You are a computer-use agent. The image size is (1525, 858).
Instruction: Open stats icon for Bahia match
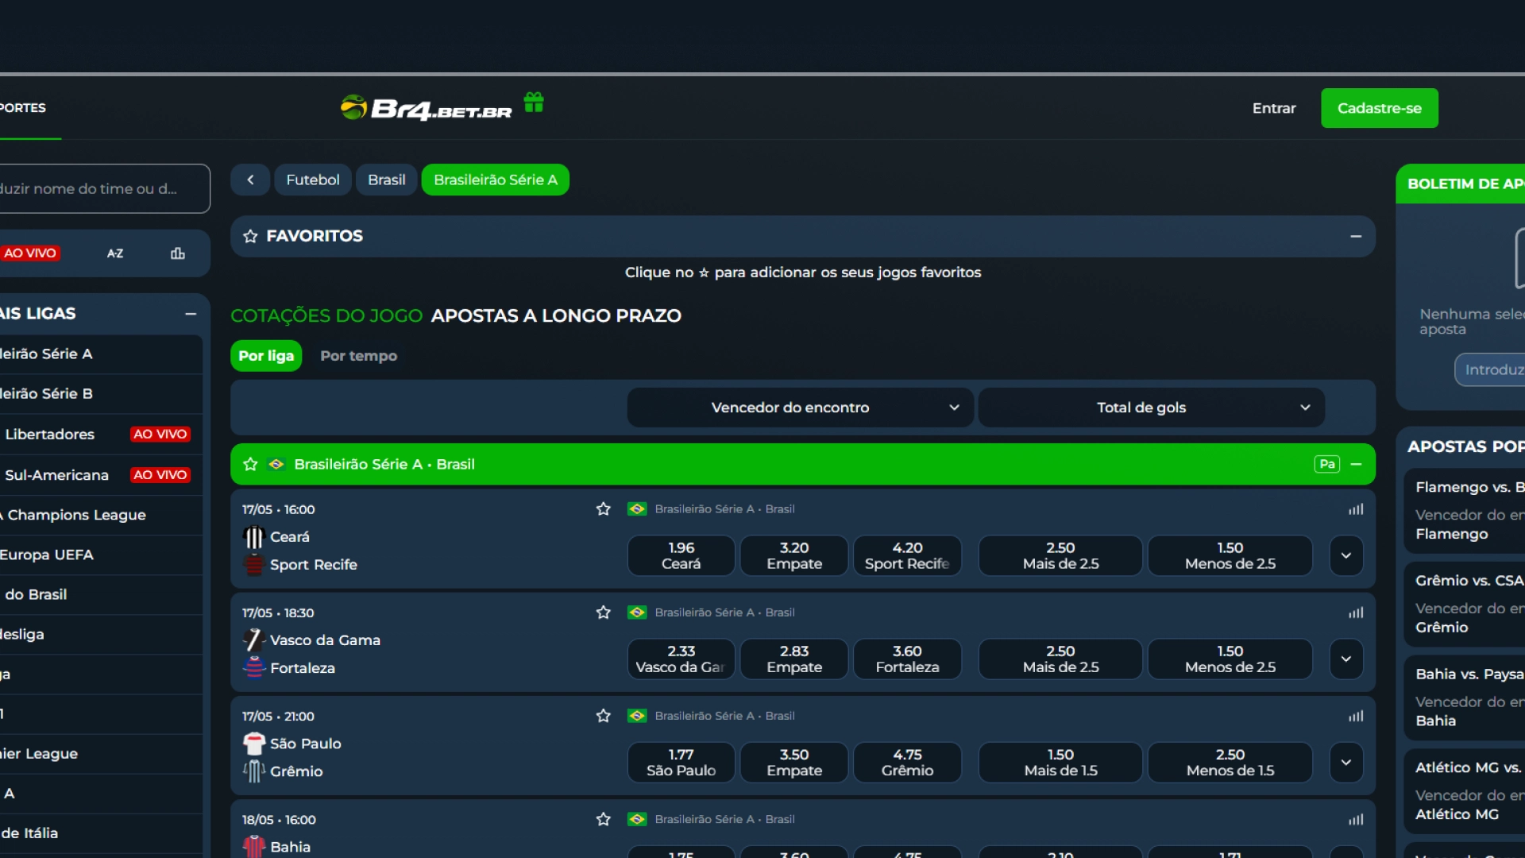(x=1356, y=819)
